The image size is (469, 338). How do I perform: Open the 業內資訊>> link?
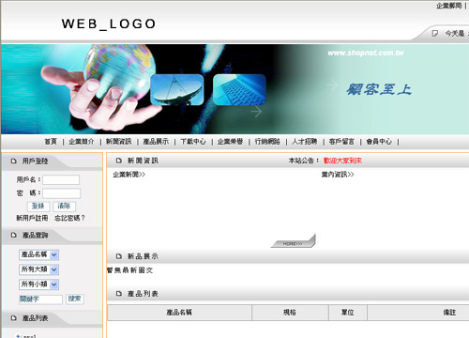click(x=338, y=175)
